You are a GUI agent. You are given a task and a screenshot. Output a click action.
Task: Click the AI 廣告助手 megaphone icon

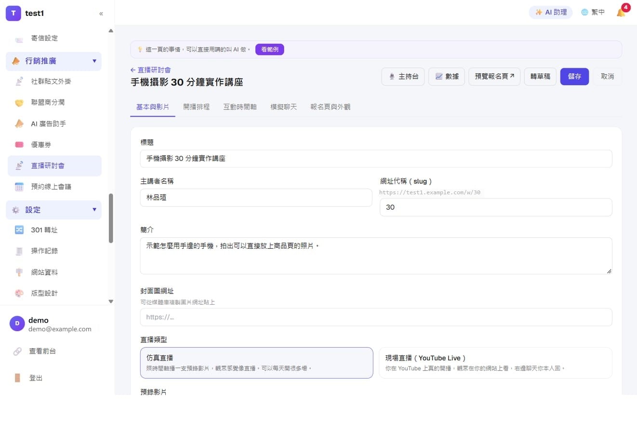tap(19, 124)
